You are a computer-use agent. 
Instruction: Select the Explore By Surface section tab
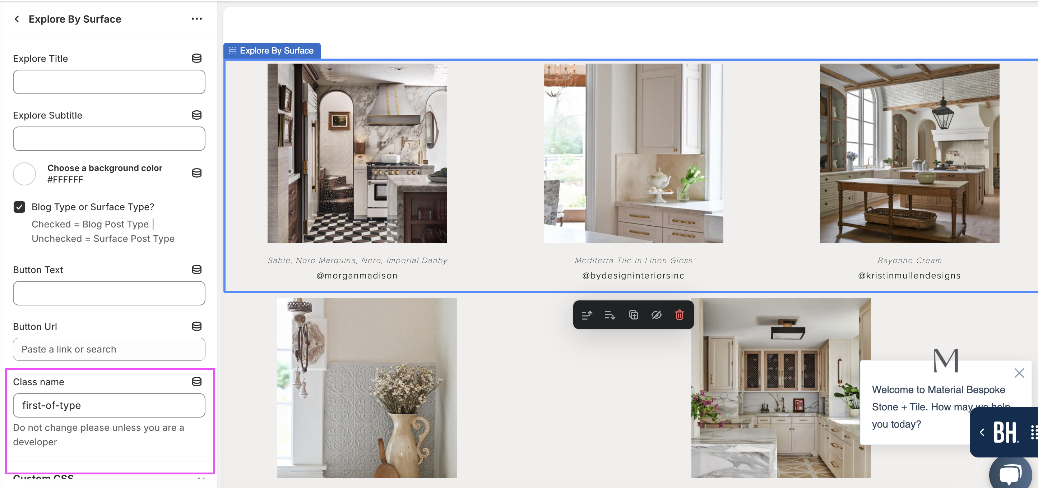272,51
